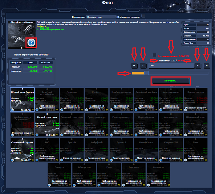Click the cart icon on Крейсер tile

coord(107,110)
